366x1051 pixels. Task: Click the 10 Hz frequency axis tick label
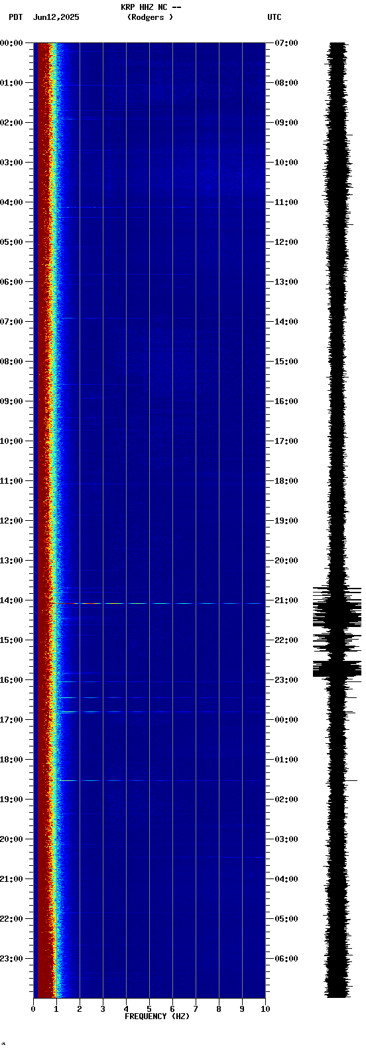(x=265, y=1009)
